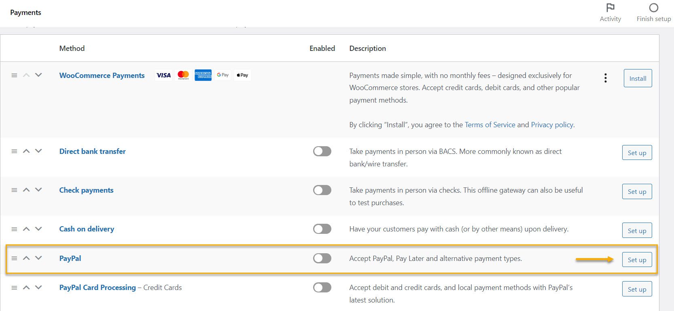
Task: Enable the Cash on delivery toggle
Action: click(x=322, y=229)
